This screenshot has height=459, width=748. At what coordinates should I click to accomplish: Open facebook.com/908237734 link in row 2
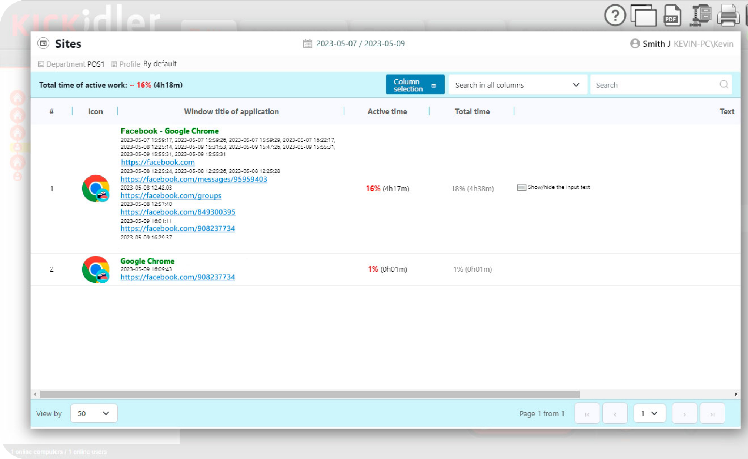click(x=178, y=277)
